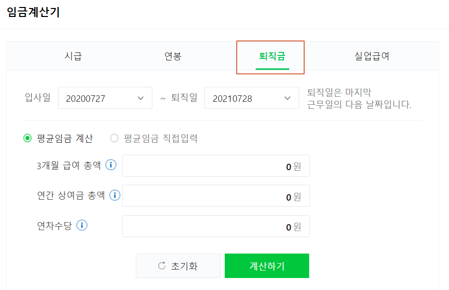Viewport: 449px width, 290px height.
Task: Click the green 계산하기 button
Action: coord(267,266)
